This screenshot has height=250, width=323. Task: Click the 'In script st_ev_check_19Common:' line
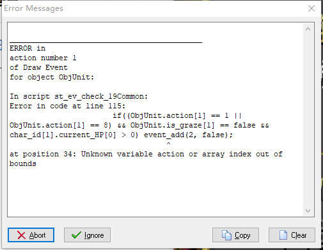79,97
